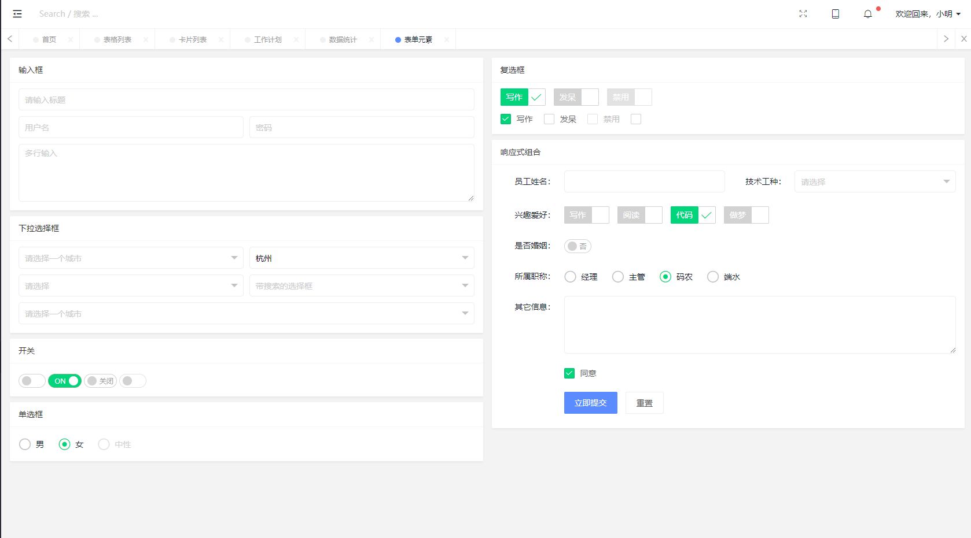Turn off the ON switch

pyautogui.click(x=65, y=381)
